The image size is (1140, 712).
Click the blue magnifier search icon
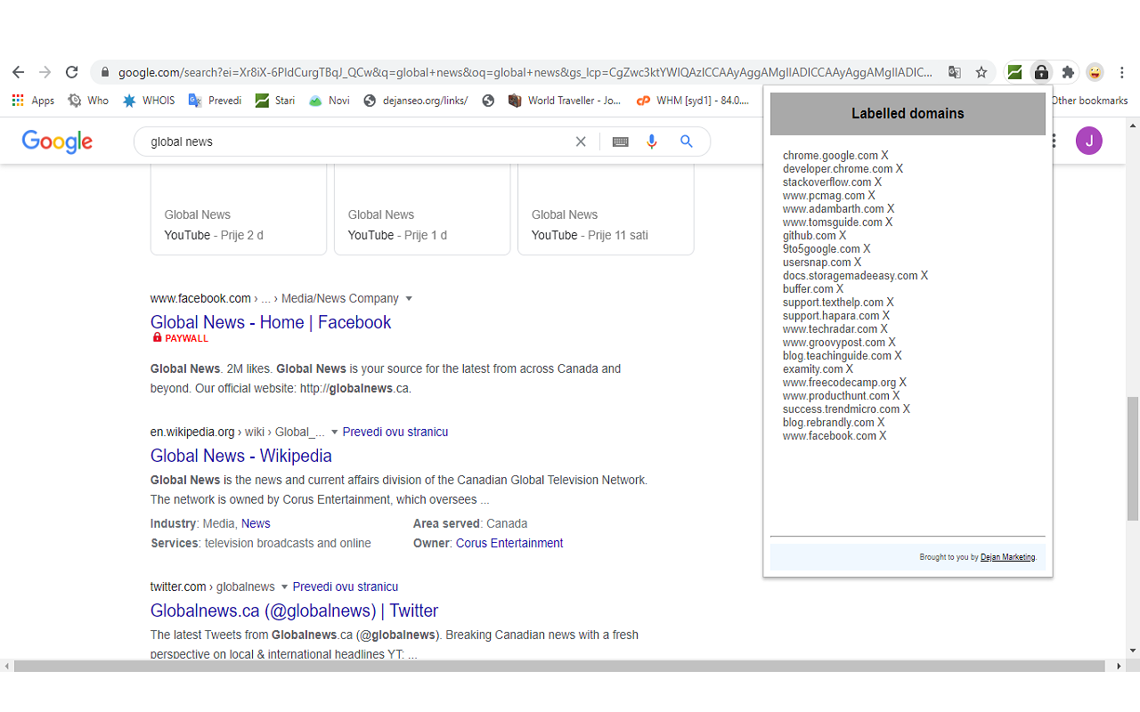(x=686, y=142)
